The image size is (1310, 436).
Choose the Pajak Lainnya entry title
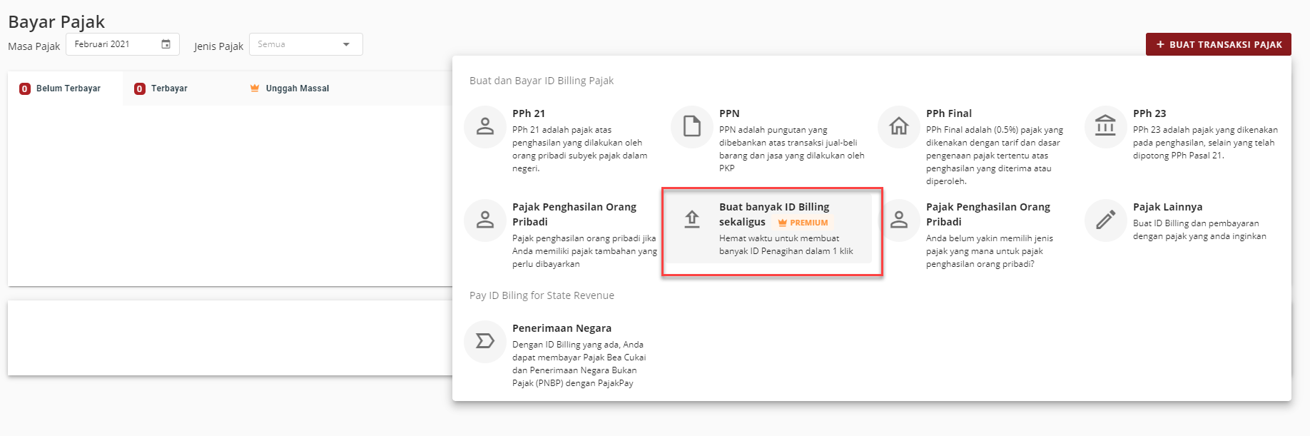click(x=1167, y=207)
